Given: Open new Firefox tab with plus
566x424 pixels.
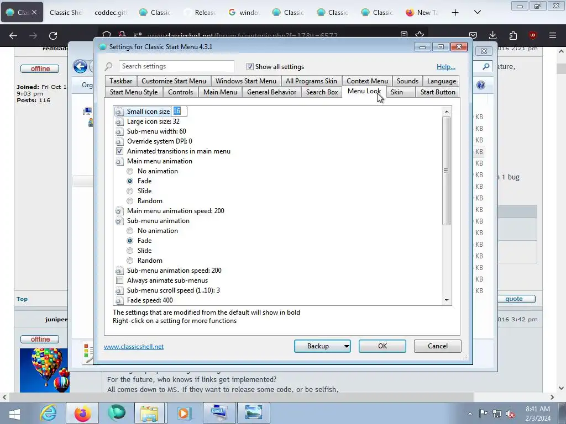Looking at the screenshot, I should coord(455,12).
